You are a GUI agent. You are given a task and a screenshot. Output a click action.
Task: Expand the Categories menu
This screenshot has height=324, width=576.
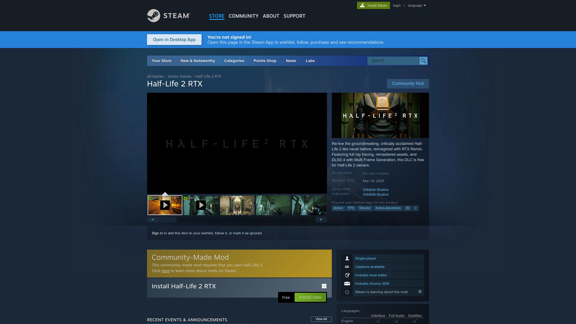[x=234, y=61]
